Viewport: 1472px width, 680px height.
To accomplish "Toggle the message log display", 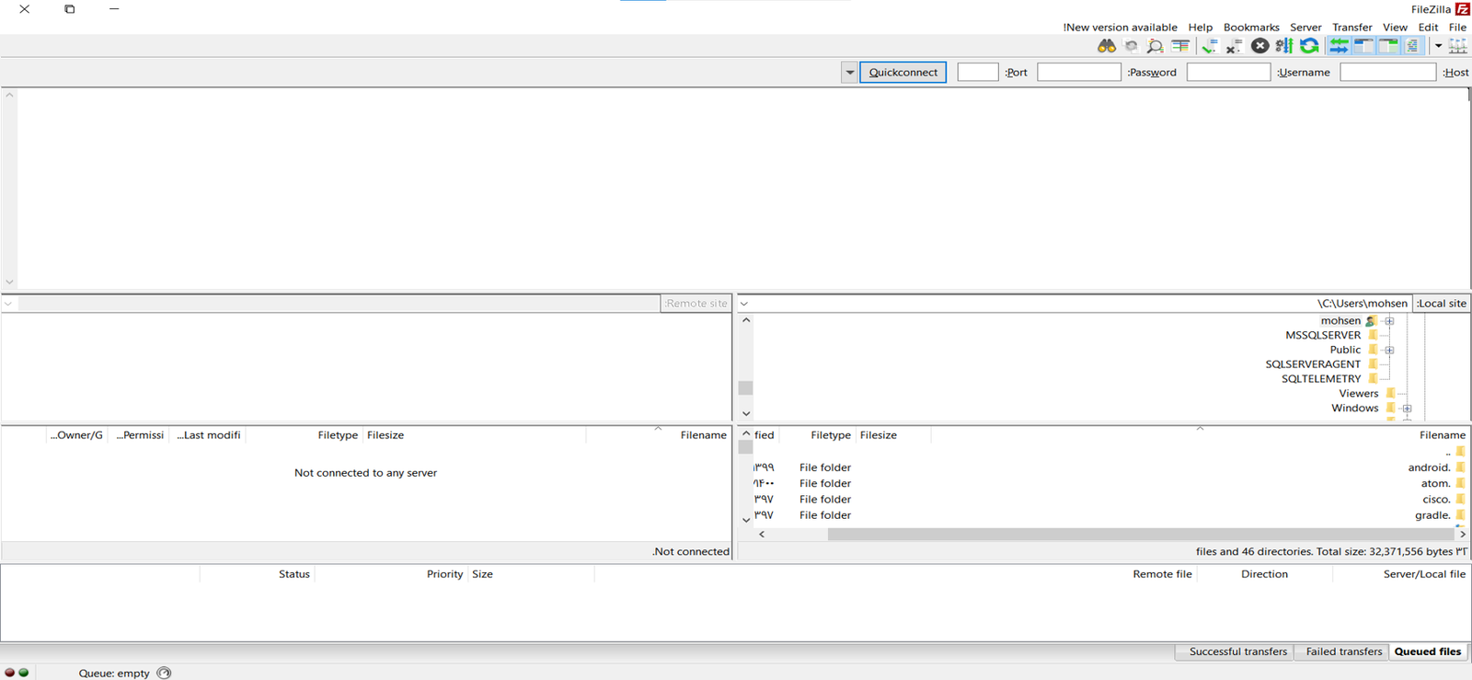I will click(1412, 46).
